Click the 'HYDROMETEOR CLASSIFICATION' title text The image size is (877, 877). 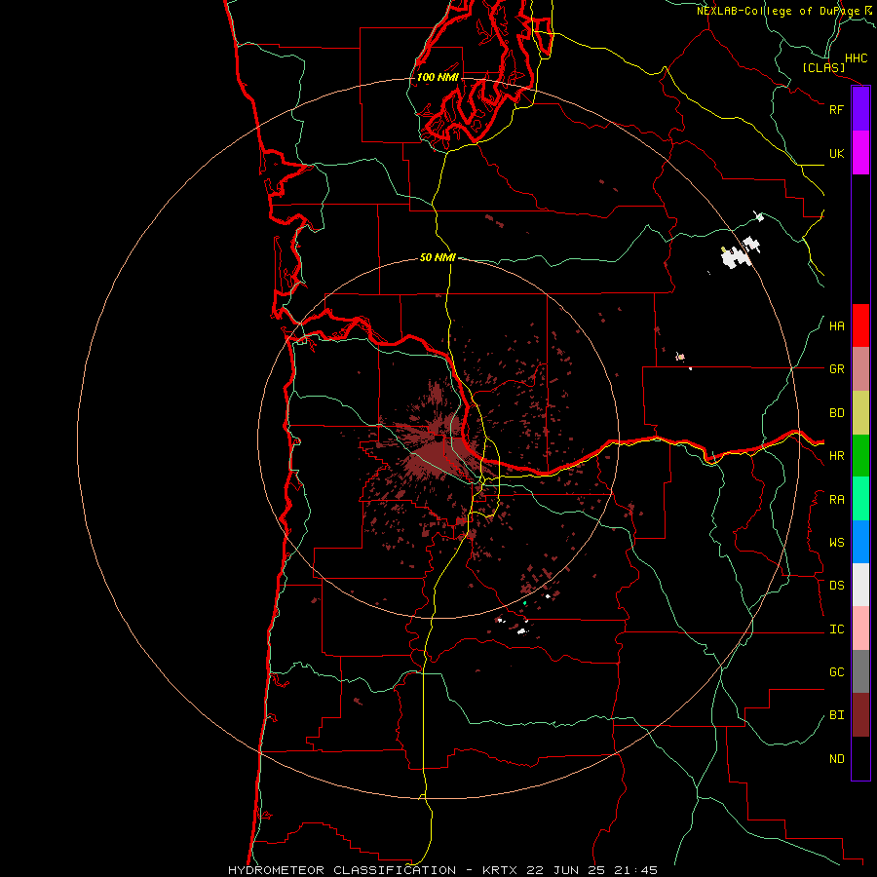click(x=342, y=870)
